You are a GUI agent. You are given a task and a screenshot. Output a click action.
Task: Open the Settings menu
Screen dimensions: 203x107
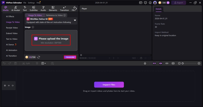[x=31, y=3]
